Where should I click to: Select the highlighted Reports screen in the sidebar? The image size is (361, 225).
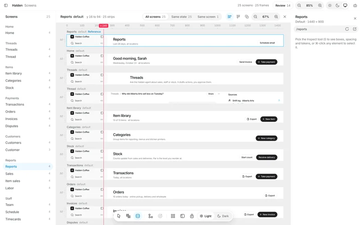(28, 166)
